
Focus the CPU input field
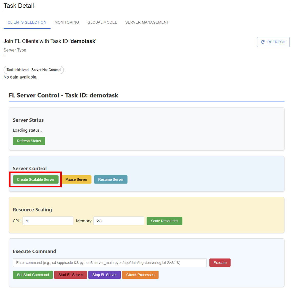pyautogui.click(x=48, y=221)
